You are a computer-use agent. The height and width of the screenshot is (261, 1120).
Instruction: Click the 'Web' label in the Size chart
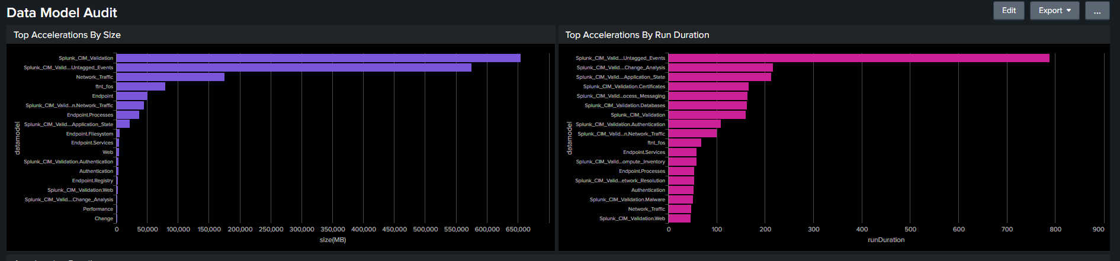tap(108, 152)
